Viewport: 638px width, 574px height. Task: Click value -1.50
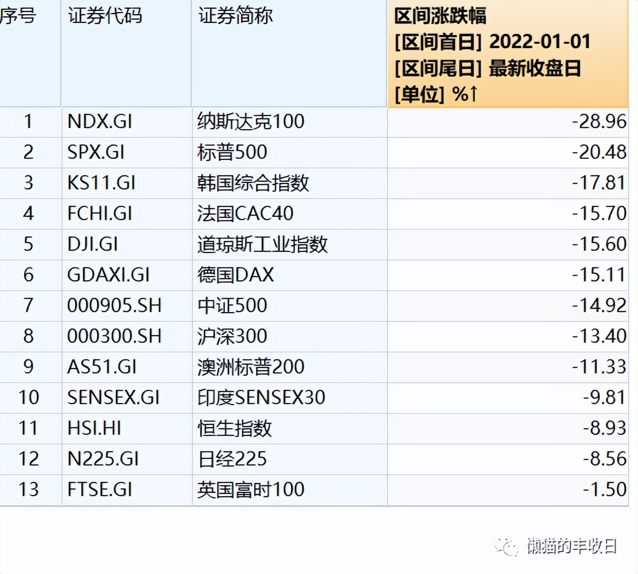[x=605, y=490]
